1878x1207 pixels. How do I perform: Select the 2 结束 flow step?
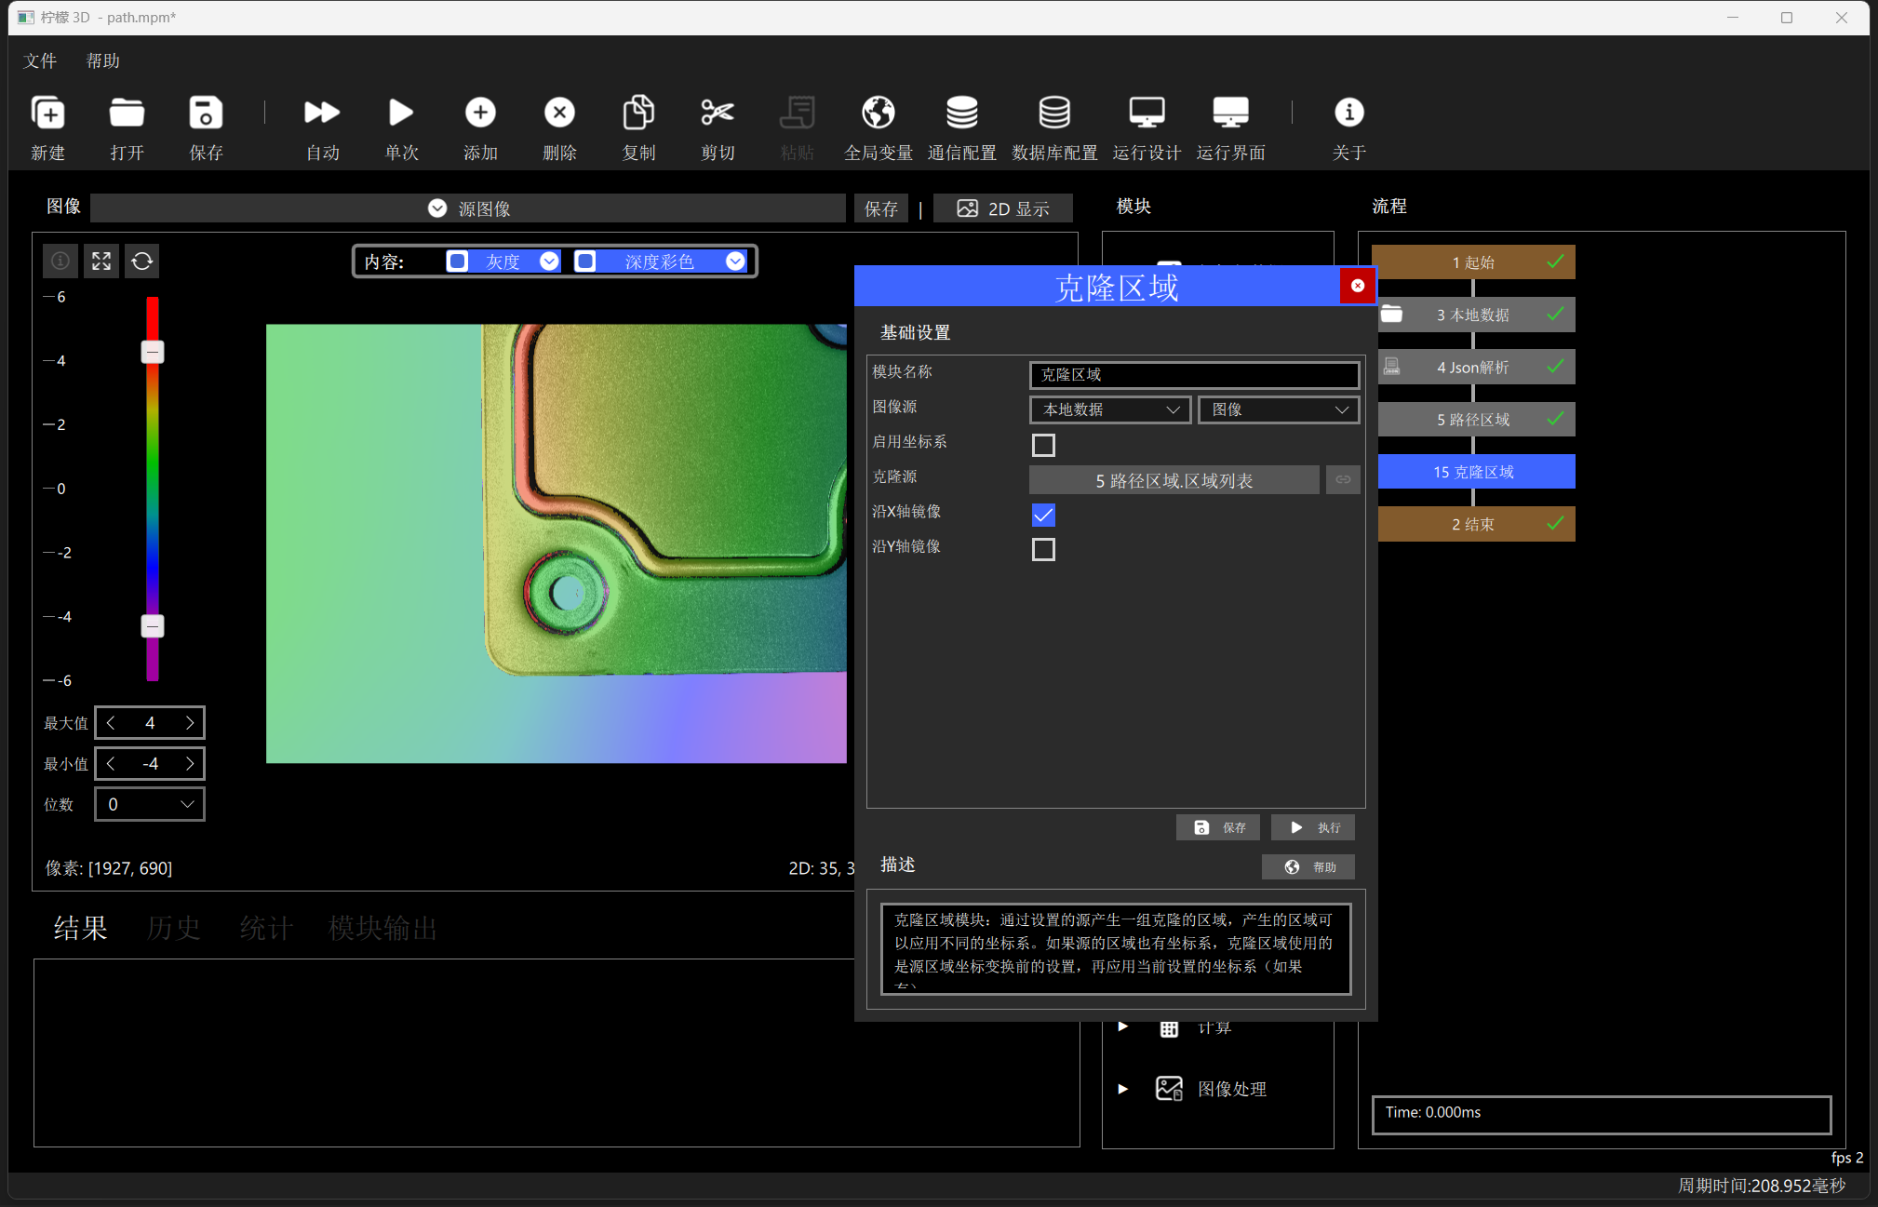click(x=1474, y=524)
